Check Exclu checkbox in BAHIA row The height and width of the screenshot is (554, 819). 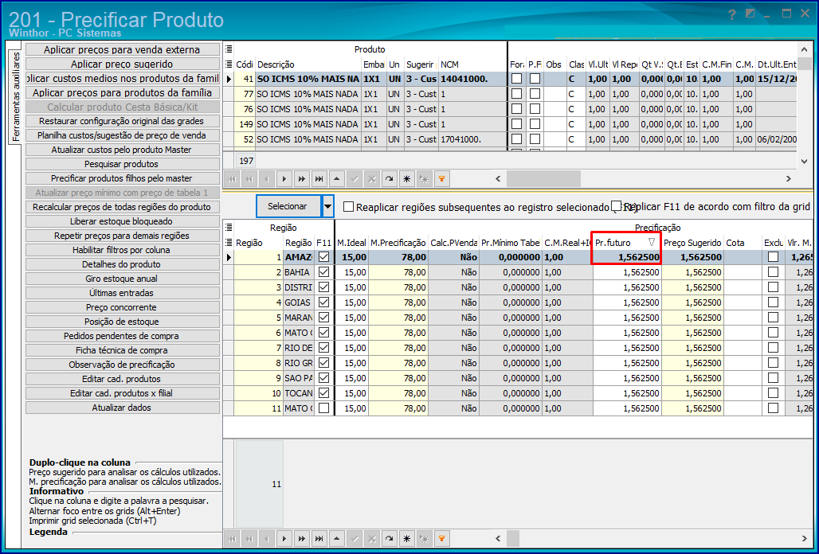tap(773, 272)
